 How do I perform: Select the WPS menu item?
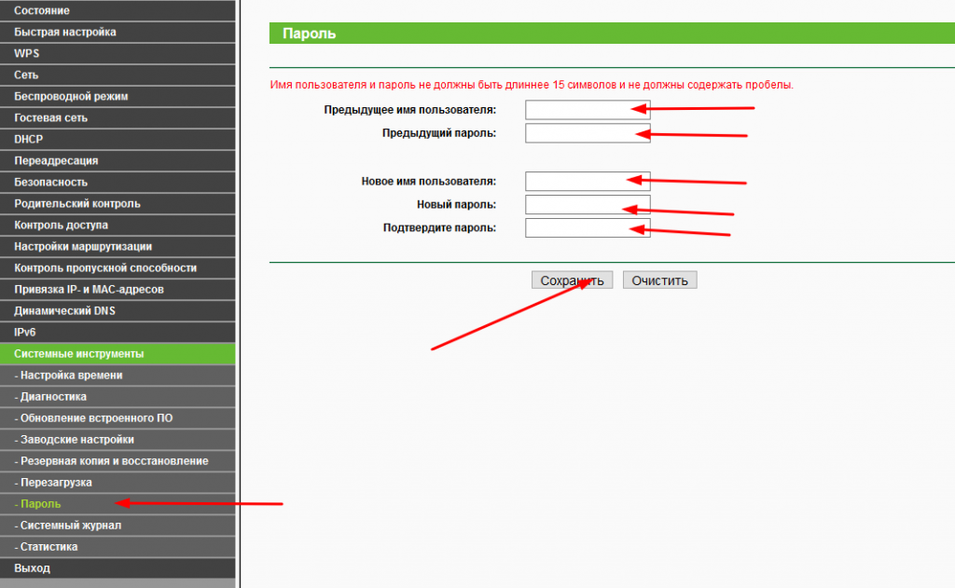click(x=118, y=53)
